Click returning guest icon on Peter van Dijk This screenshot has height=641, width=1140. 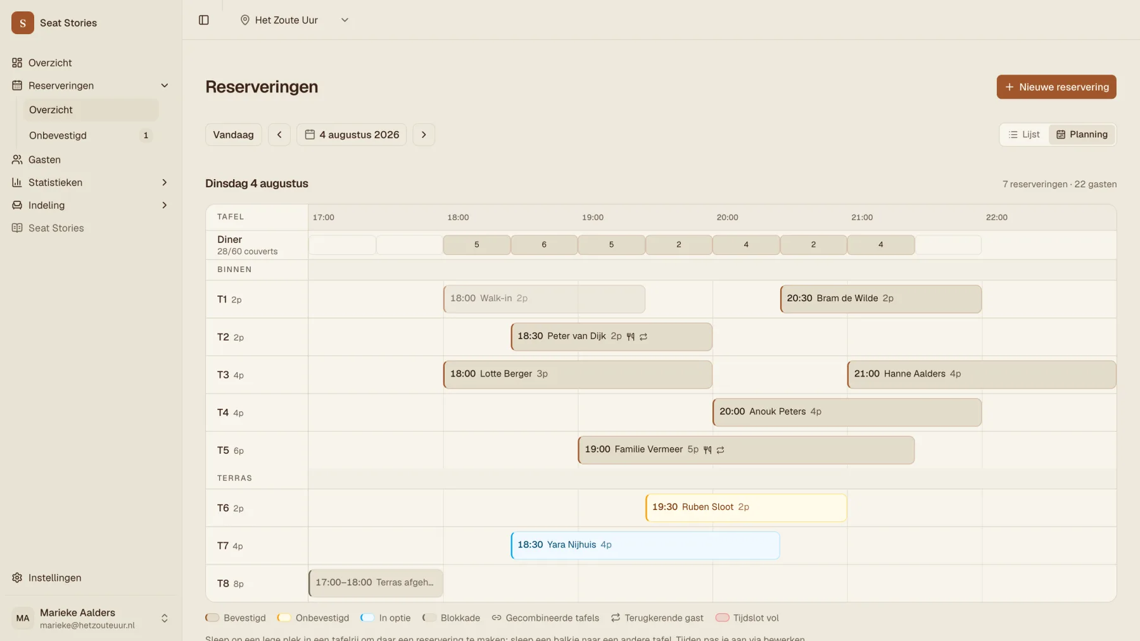(x=643, y=337)
